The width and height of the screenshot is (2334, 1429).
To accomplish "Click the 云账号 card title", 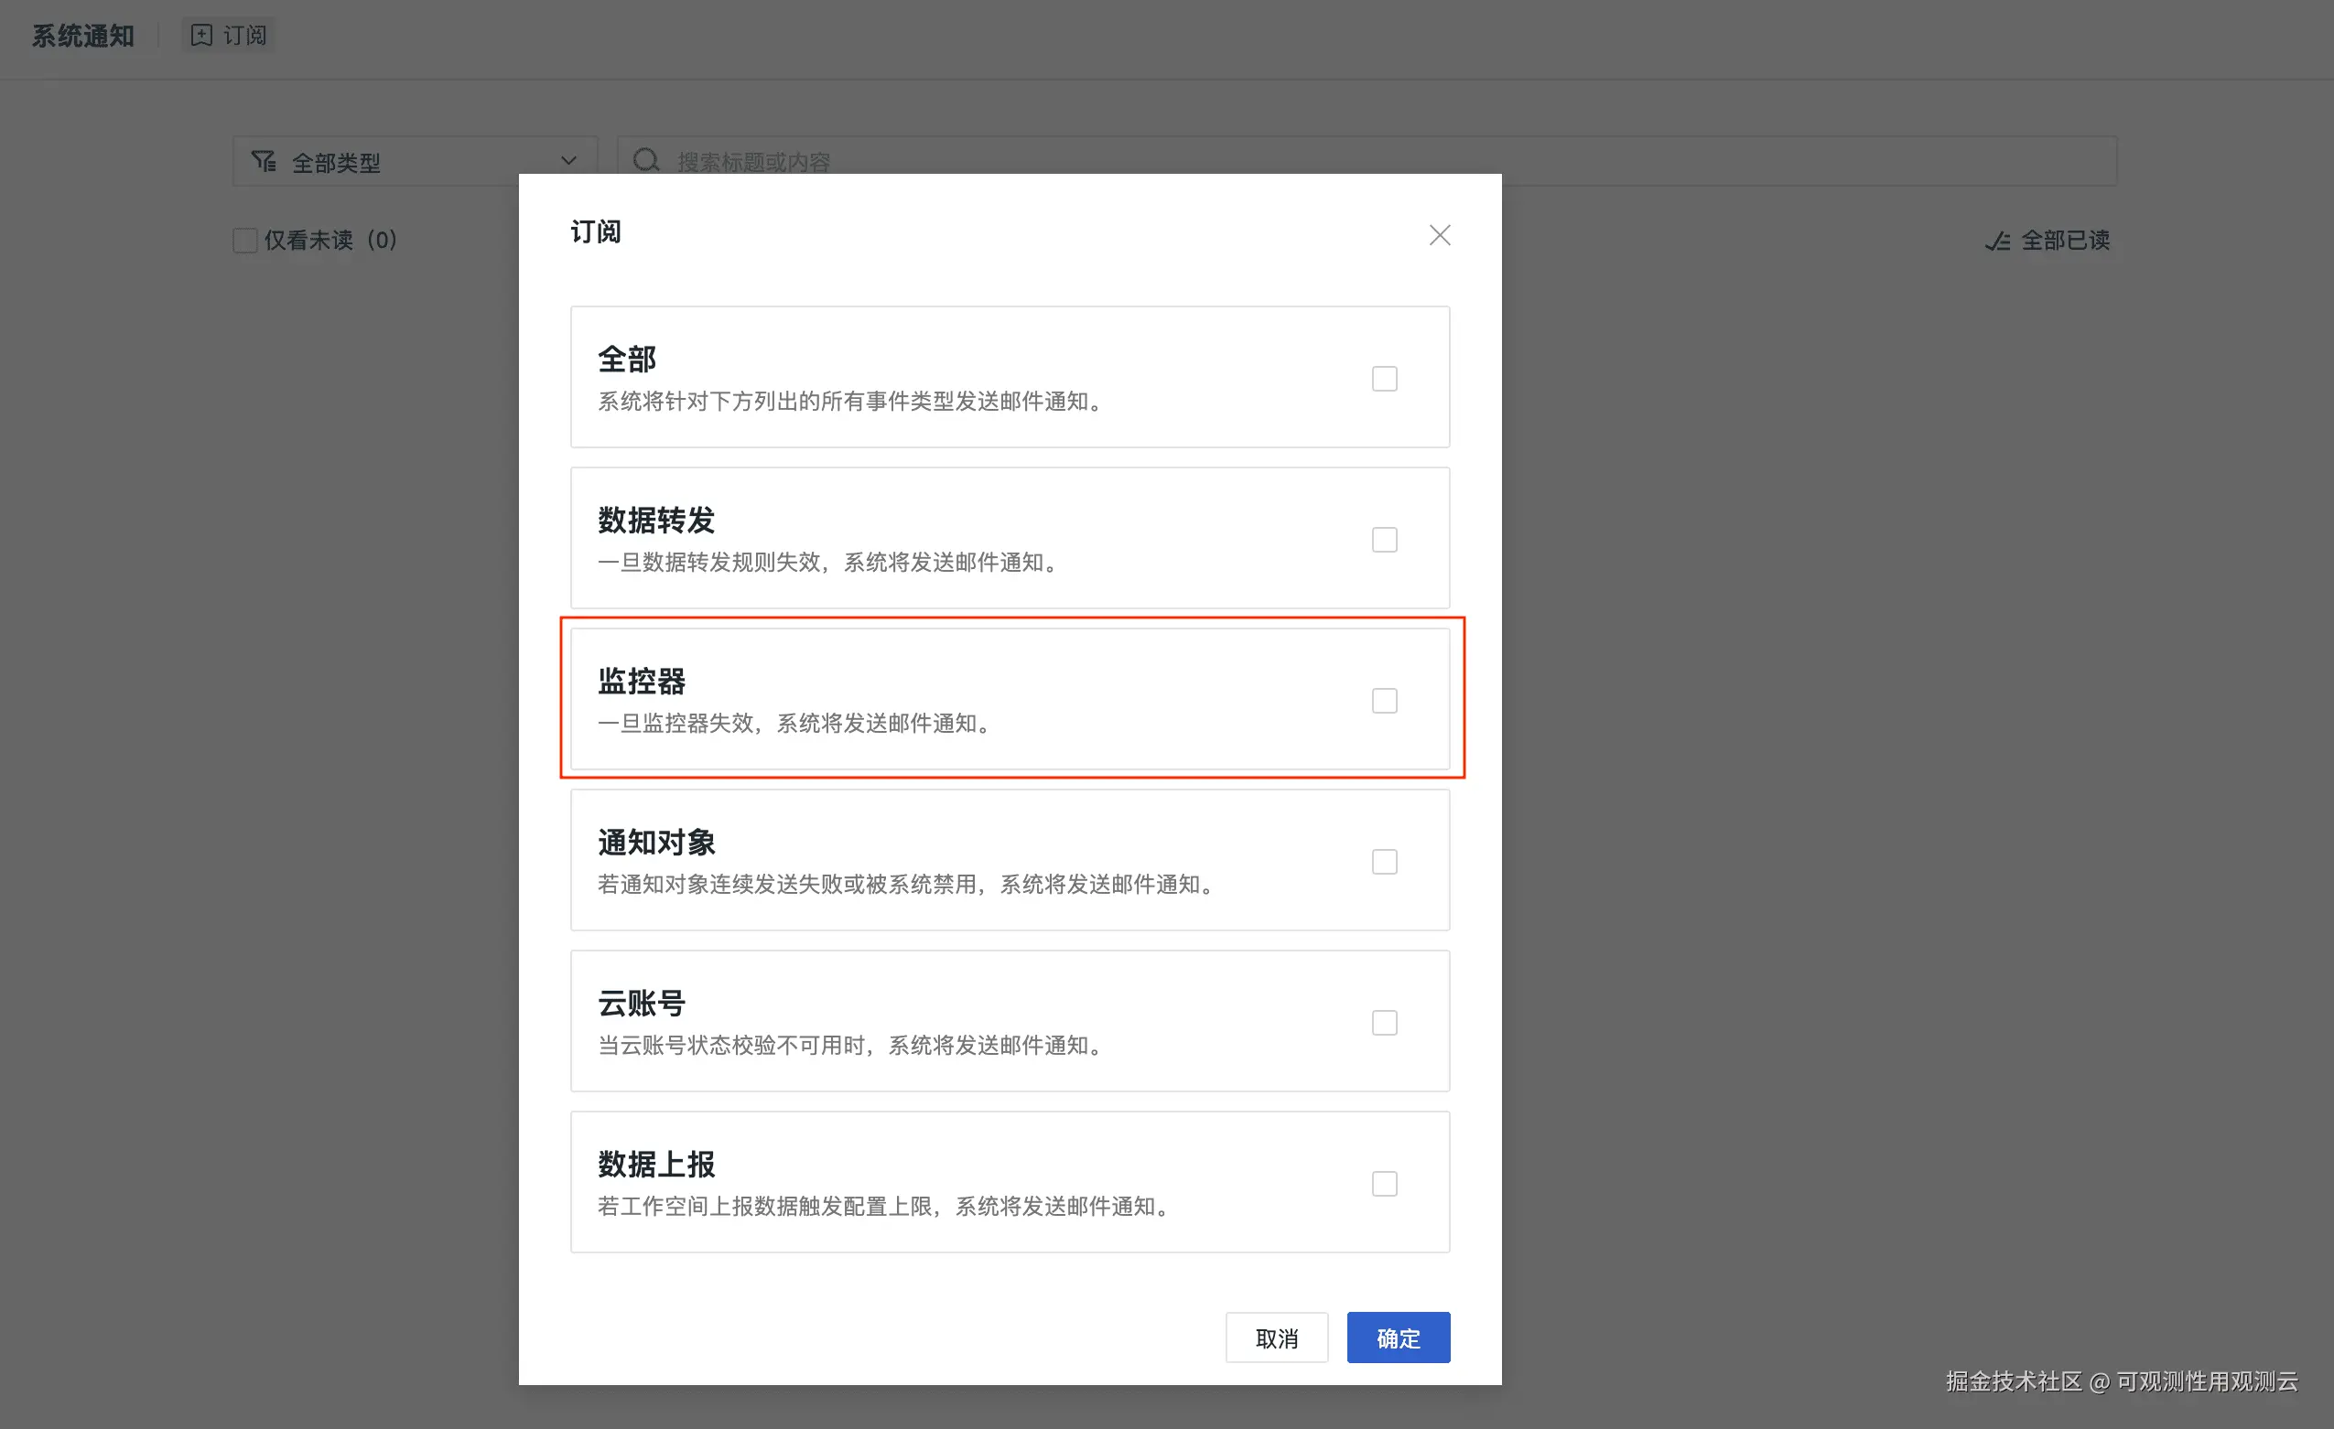I will tap(642, 1003).
